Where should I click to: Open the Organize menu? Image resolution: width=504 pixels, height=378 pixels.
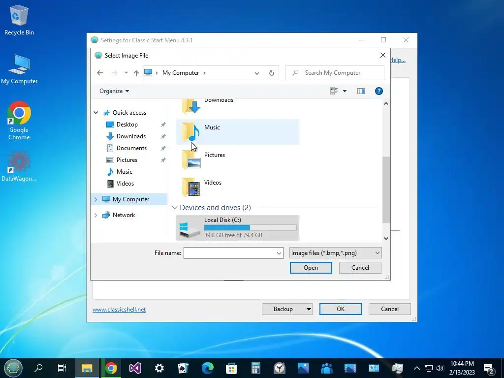(114, 91)
